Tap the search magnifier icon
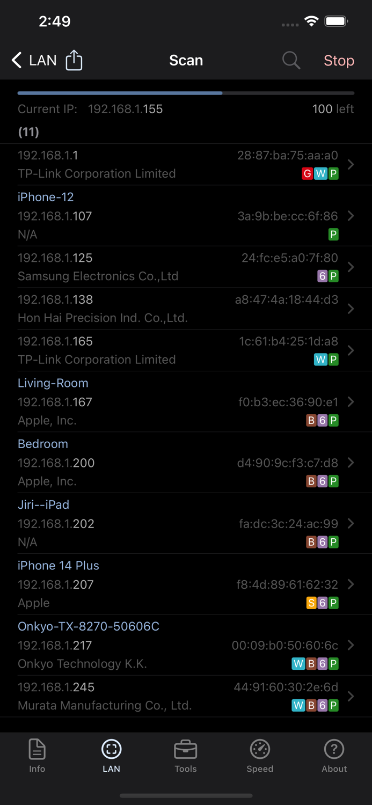The height and width of the screenshot is (805, 372). (291, 60)
